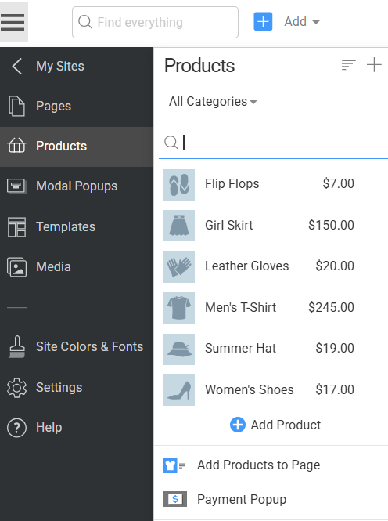Image resolution: width=388 pixels, height=521 pixels.
Task: Click the Media sidebar icon
Action: point(16,267)
